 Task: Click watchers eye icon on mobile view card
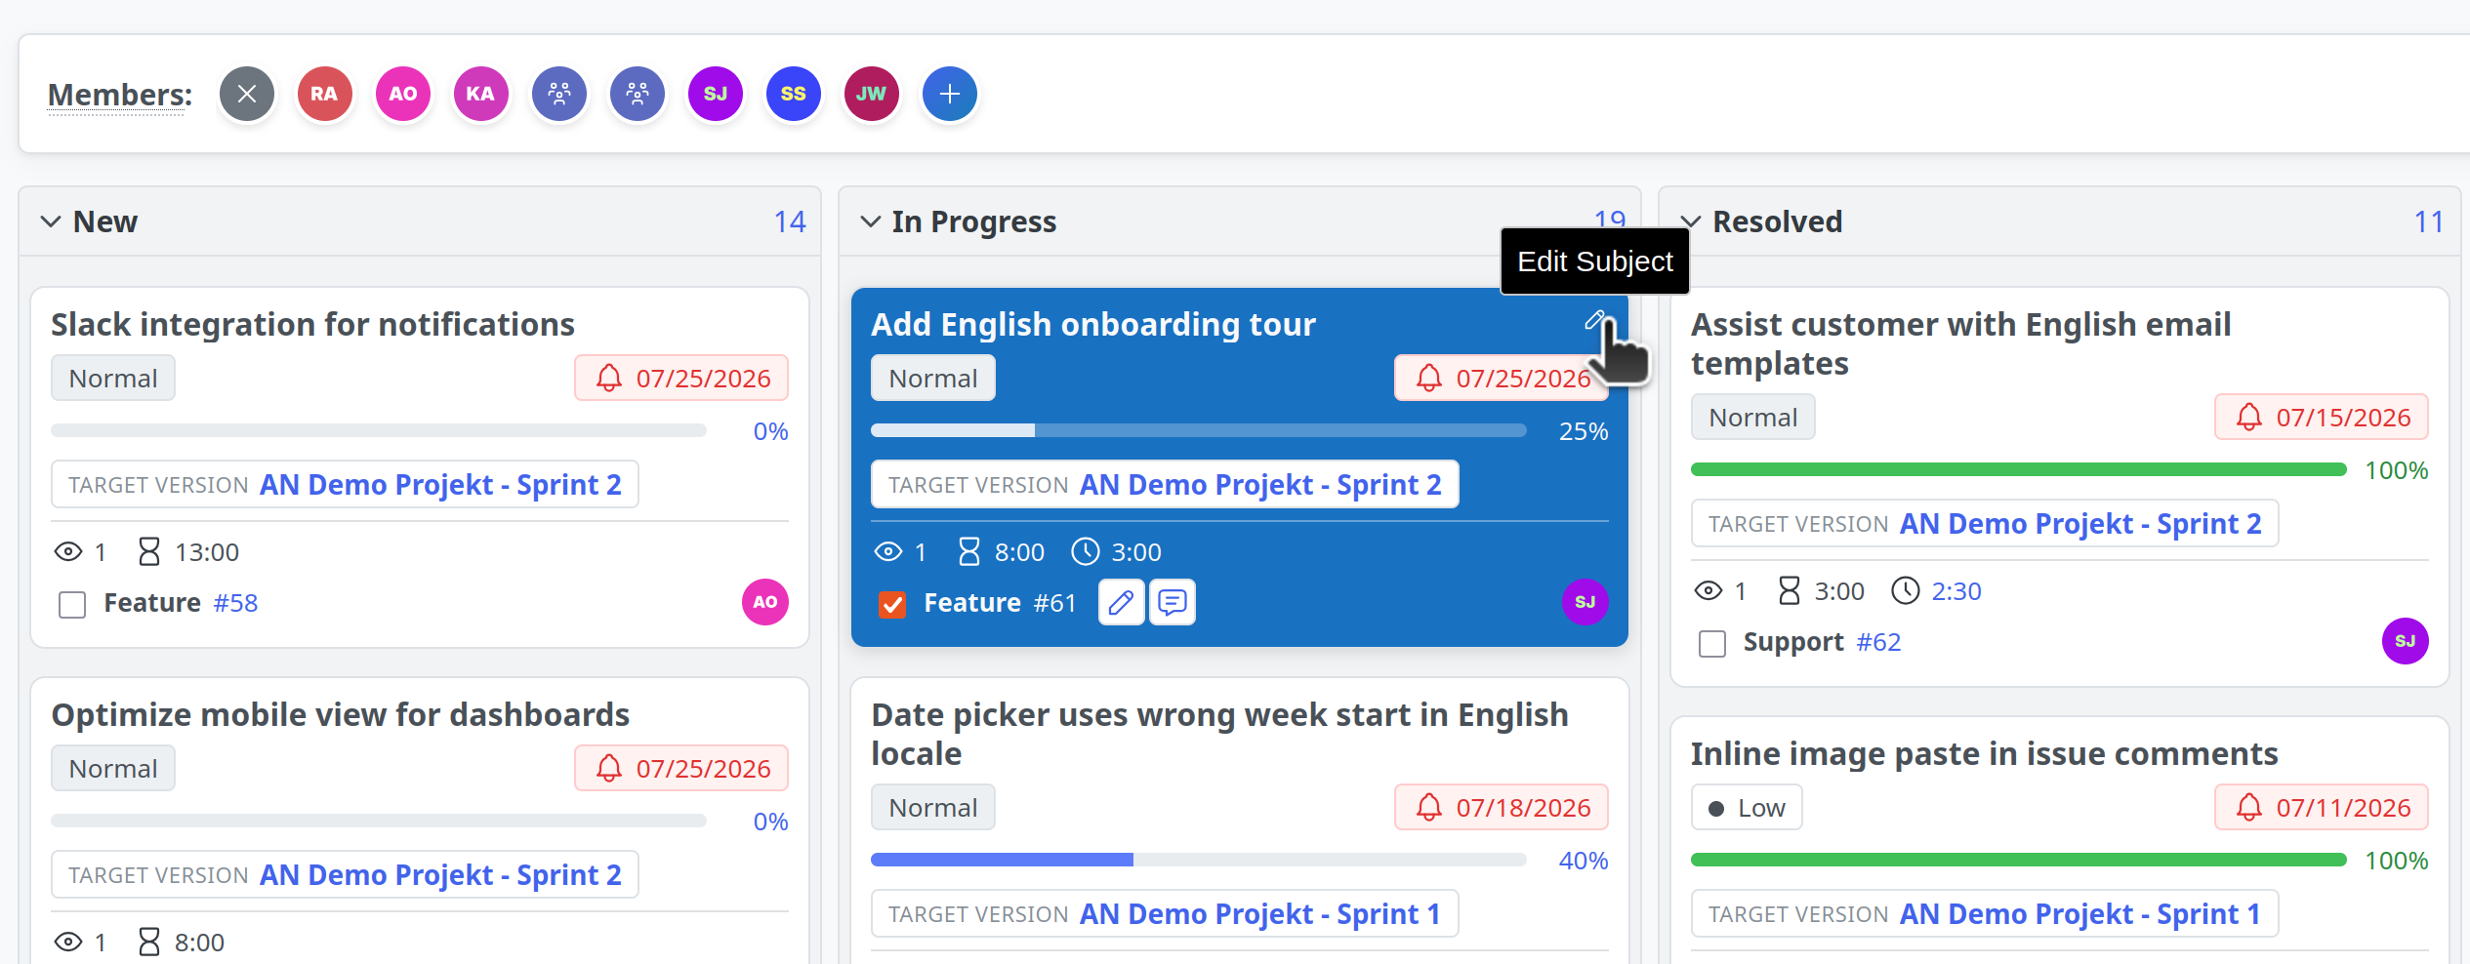pos(68,942)
